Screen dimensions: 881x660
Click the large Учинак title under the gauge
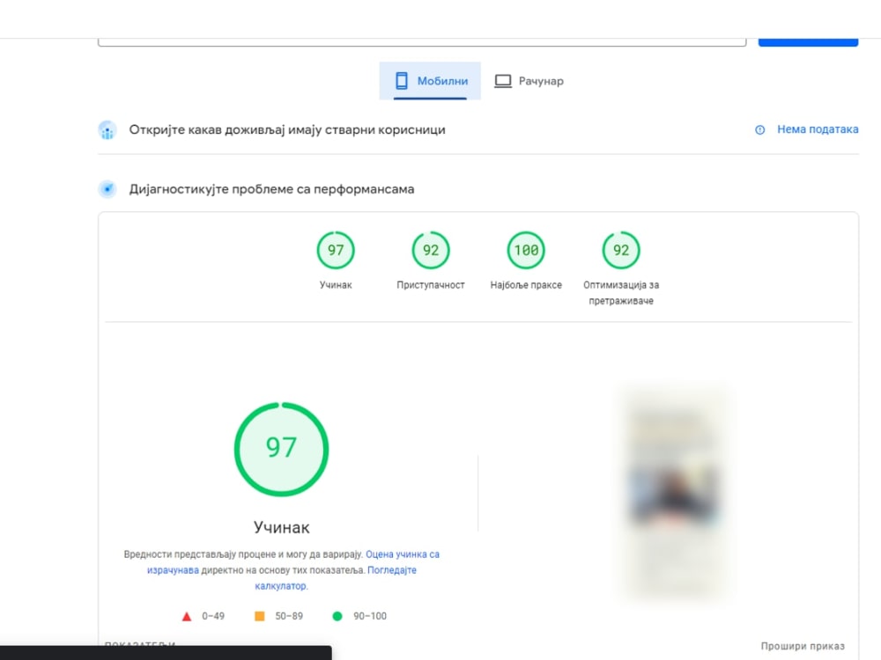click(x=282, y=527)
